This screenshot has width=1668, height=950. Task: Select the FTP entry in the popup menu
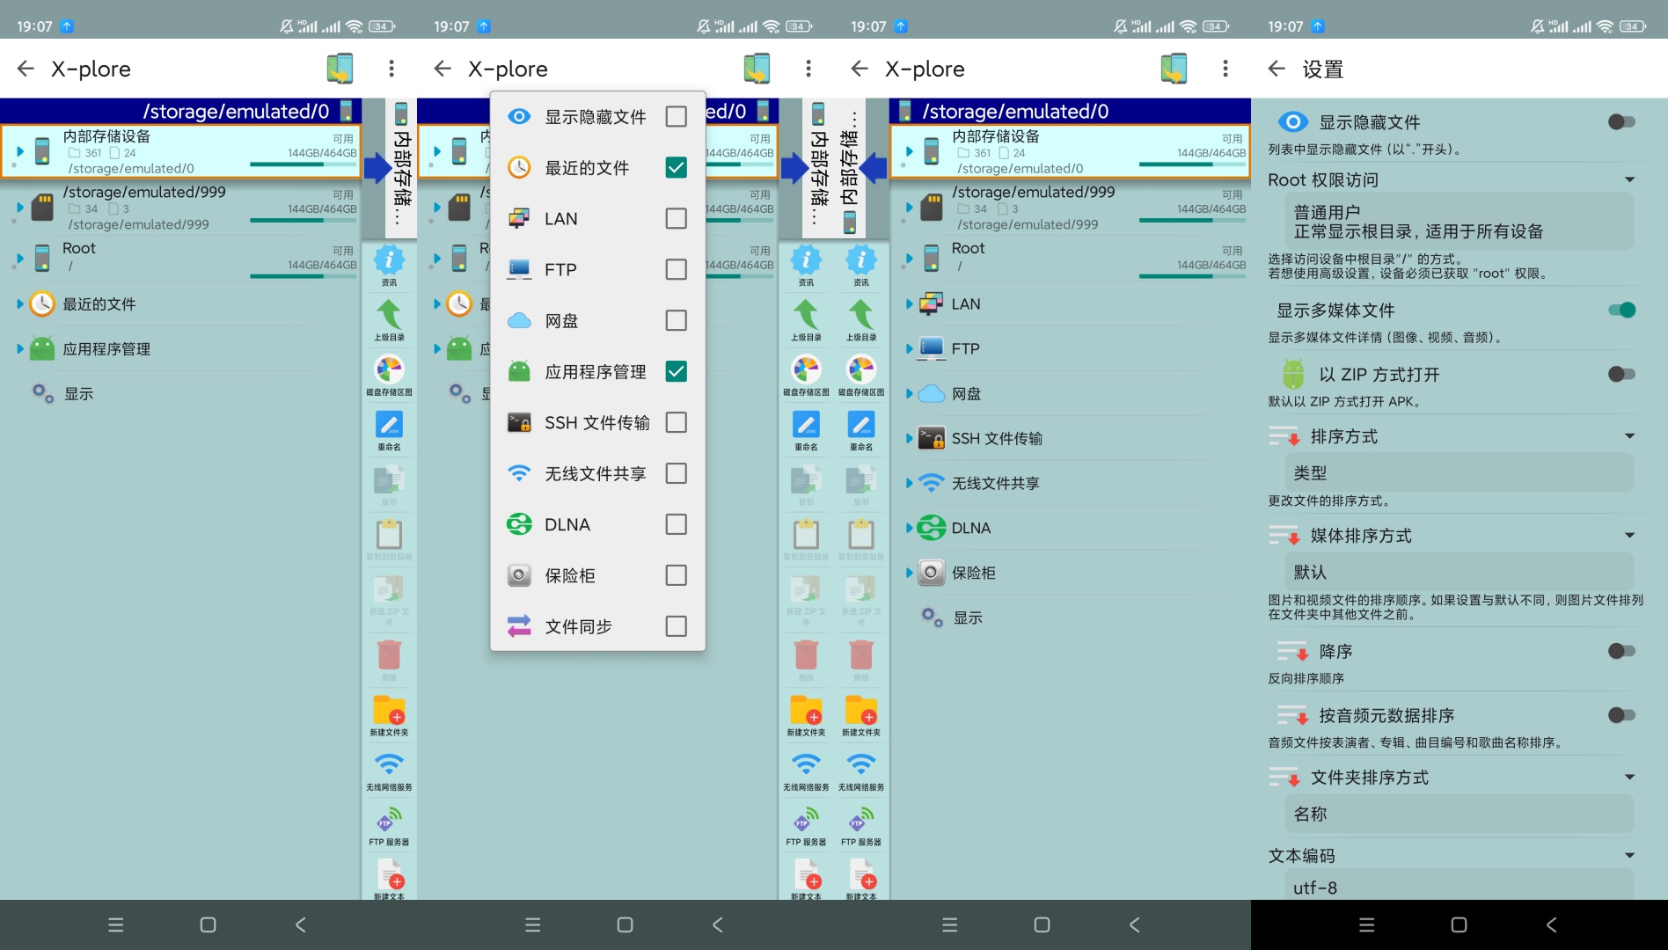560,270
